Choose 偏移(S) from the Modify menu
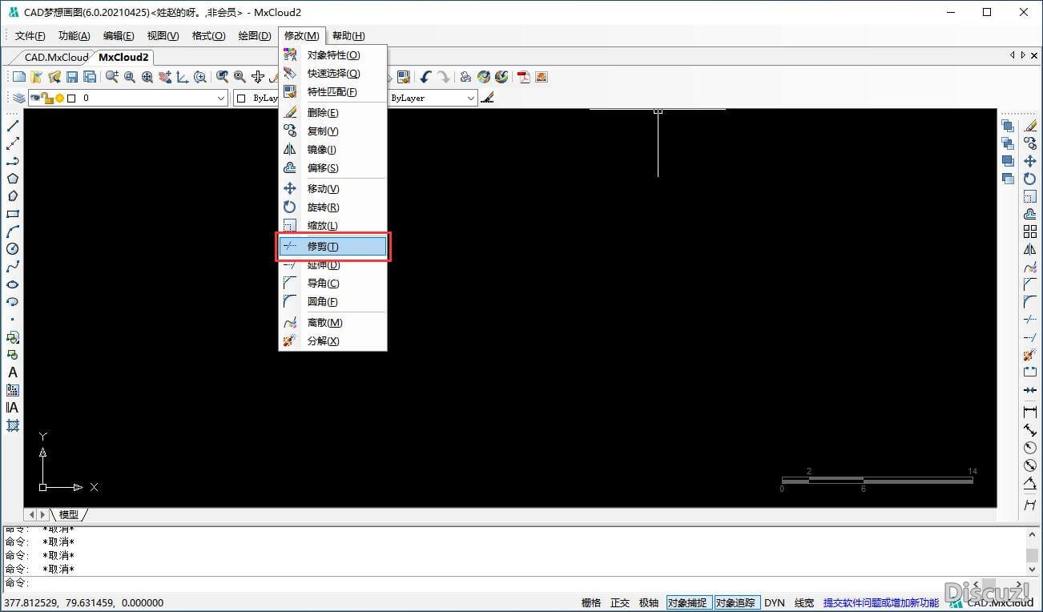 click(332, 168)
